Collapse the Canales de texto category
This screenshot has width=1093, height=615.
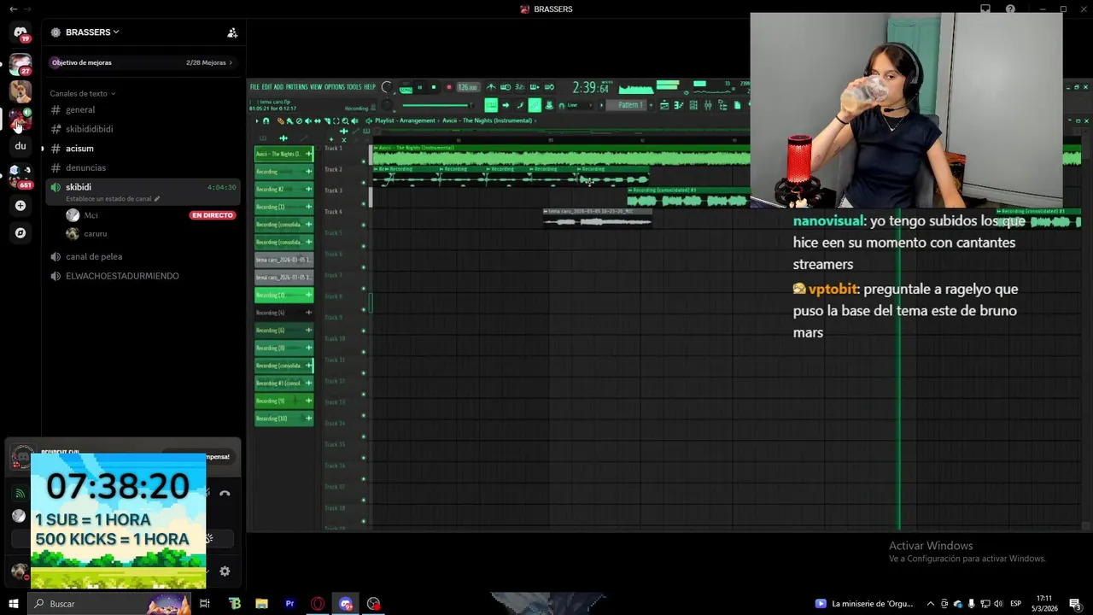82,93
